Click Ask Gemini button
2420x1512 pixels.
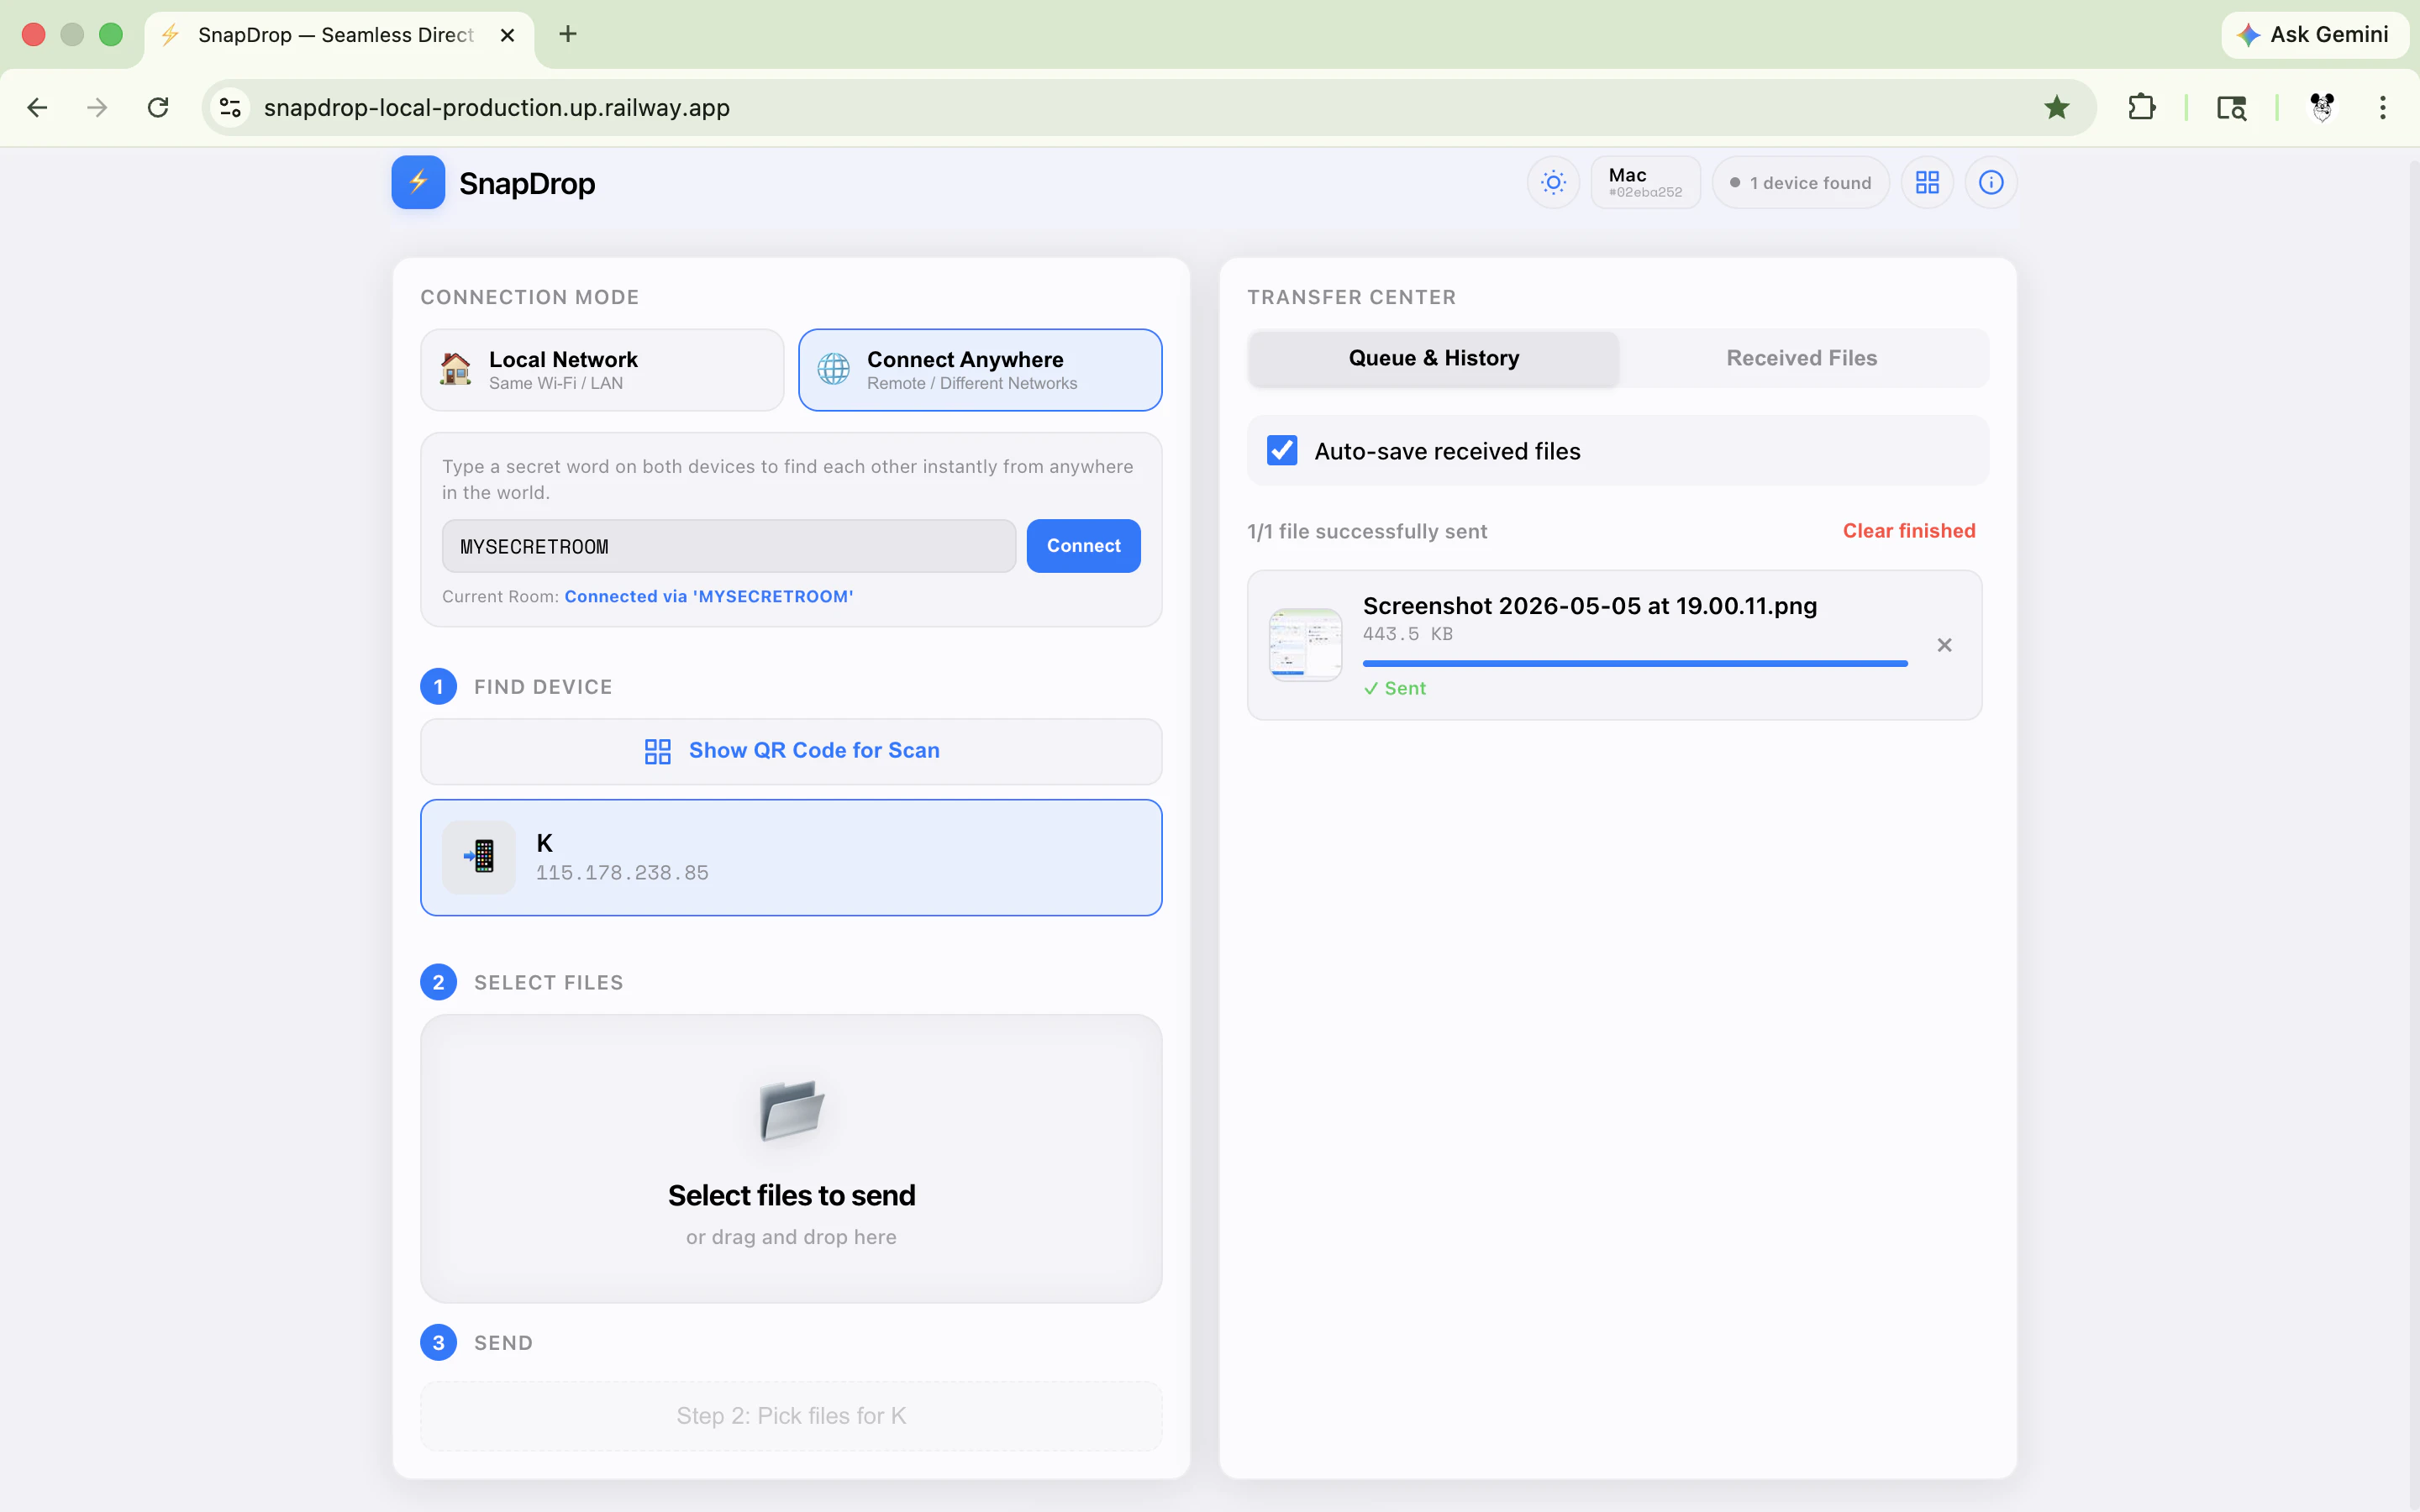2314,35
